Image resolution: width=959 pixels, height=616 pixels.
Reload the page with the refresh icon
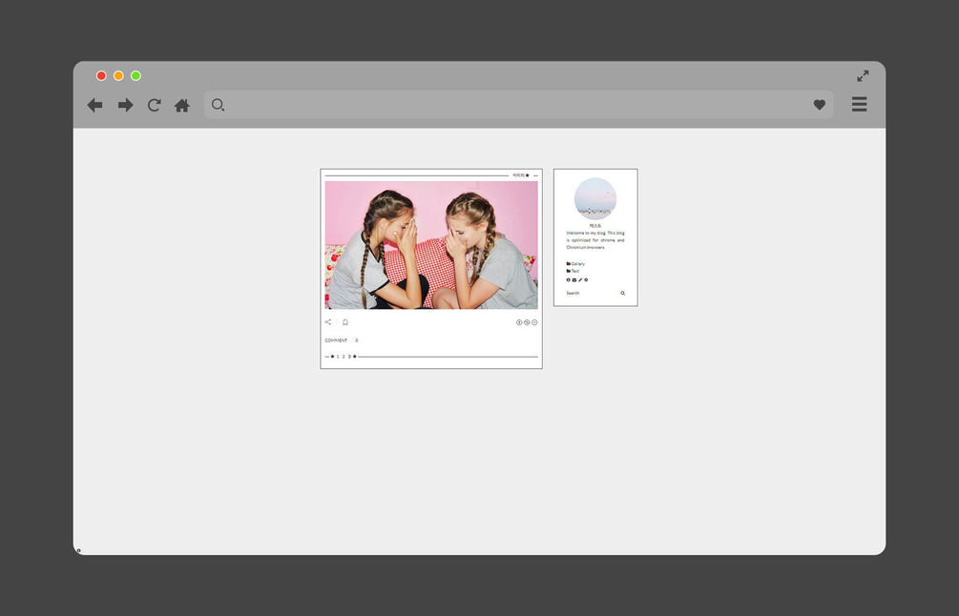click(x=155, y=105)
